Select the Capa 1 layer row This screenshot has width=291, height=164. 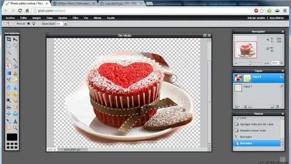[x=258, y=87]
